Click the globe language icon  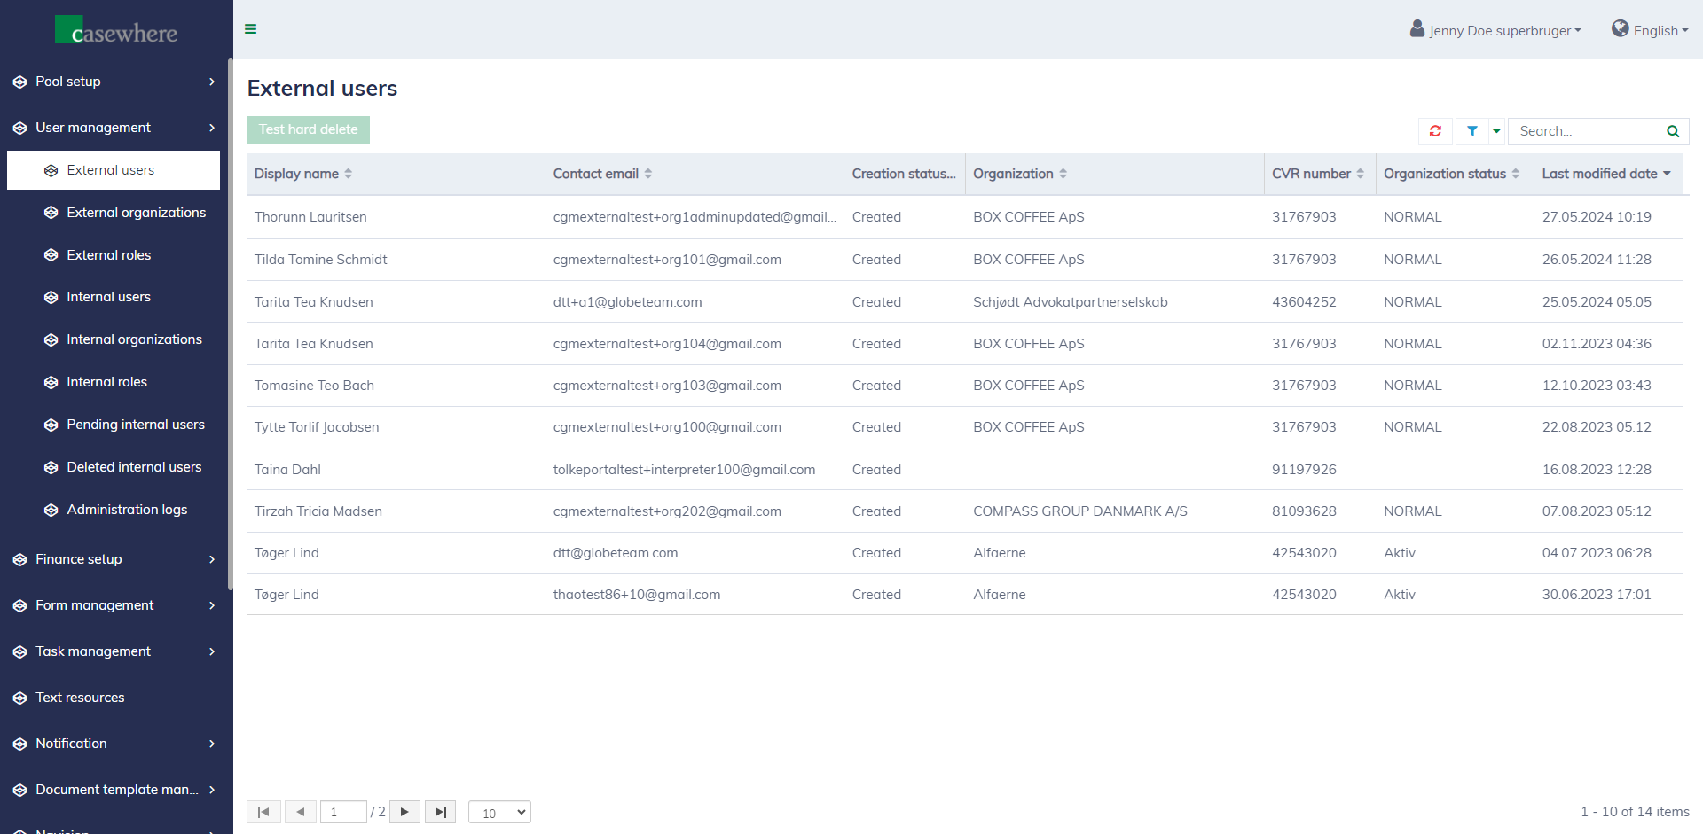[1620, 29]
